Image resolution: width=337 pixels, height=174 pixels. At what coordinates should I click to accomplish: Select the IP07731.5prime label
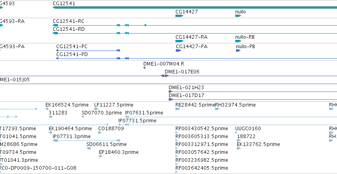point(137,121)
